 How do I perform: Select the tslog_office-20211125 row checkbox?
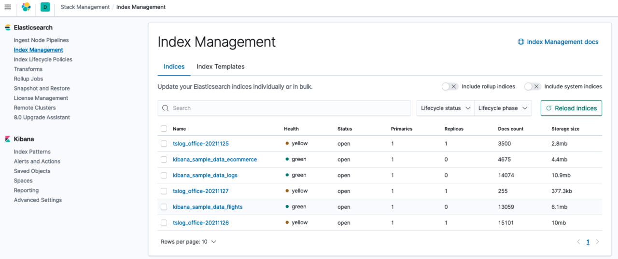pos(164,144)
